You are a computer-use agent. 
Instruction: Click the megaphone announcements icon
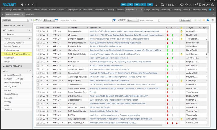point(196,5)
